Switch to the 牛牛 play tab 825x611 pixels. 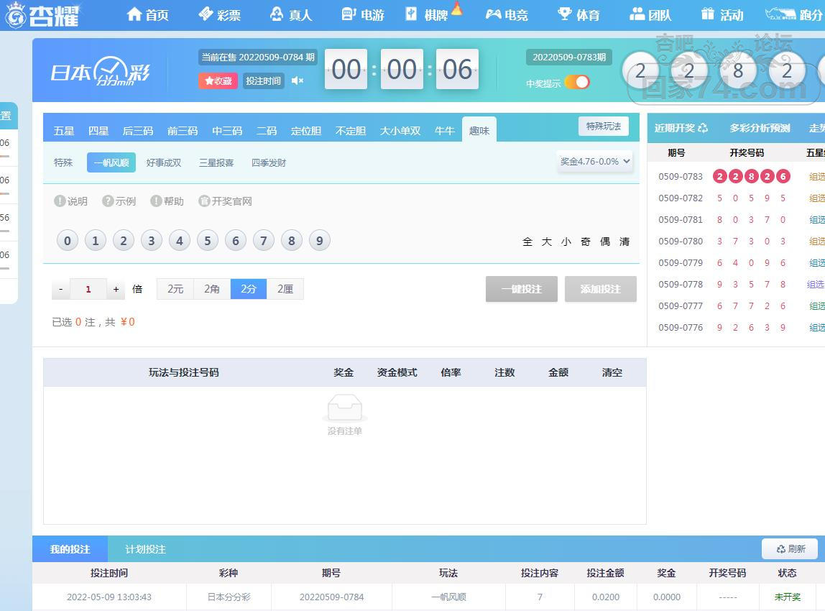click(x=445, y=131)
